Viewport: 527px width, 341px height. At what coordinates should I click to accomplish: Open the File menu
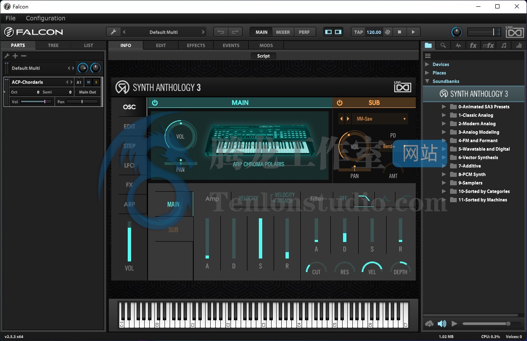point(11,18)
